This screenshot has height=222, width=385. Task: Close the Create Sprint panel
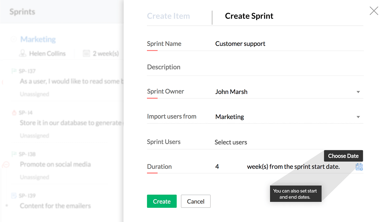click(x=374, y=11)
